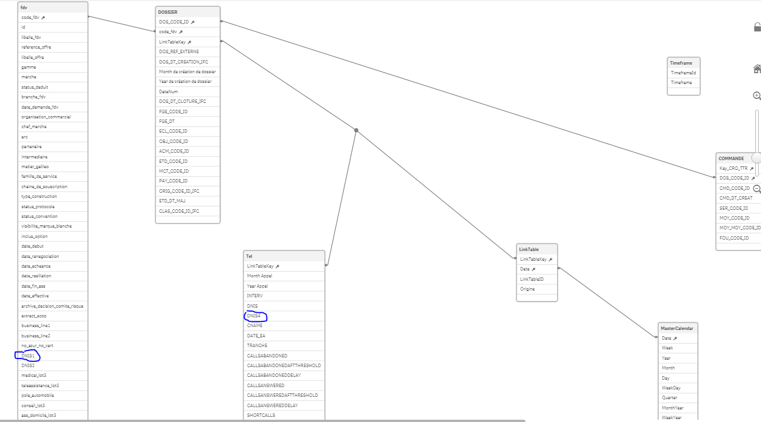Click the CMD_DT_CREAT field in COMMANDE
The height and width of the screenshot is (422, 761).
[738, 198]
